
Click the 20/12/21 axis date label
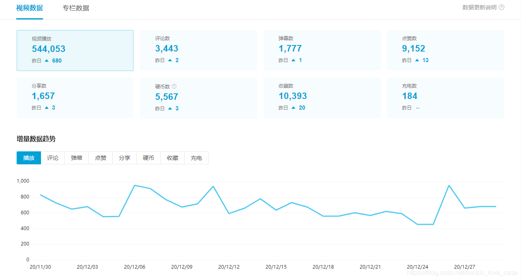(370, 267)
